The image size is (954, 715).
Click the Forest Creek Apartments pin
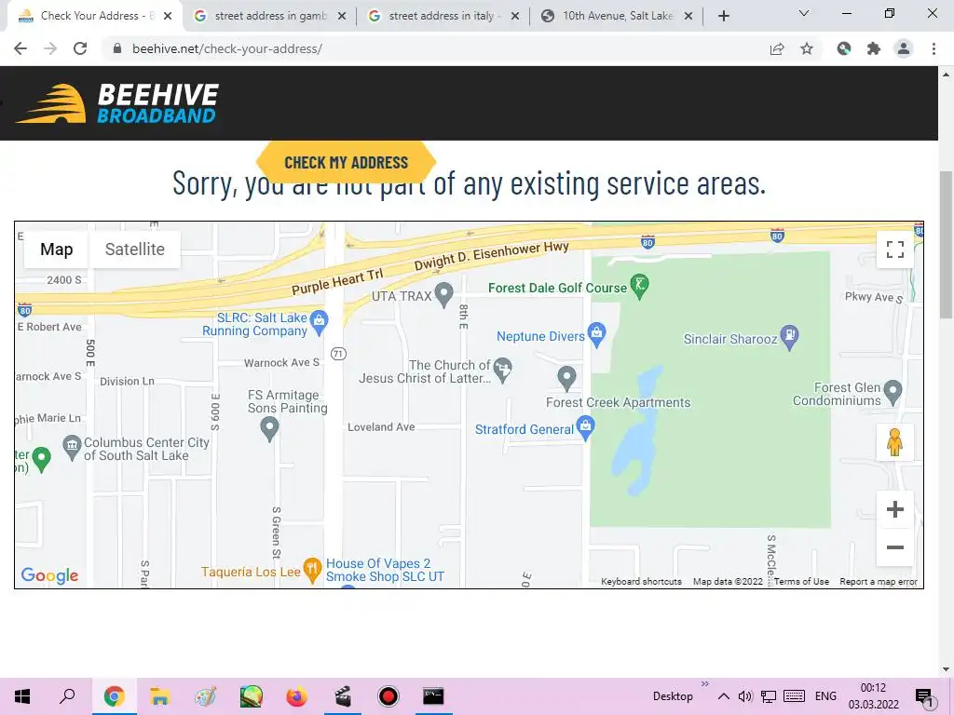click(566, 378)
